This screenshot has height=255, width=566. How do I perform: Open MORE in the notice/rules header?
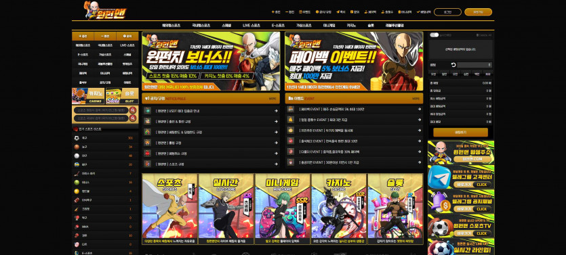[272, 98]
